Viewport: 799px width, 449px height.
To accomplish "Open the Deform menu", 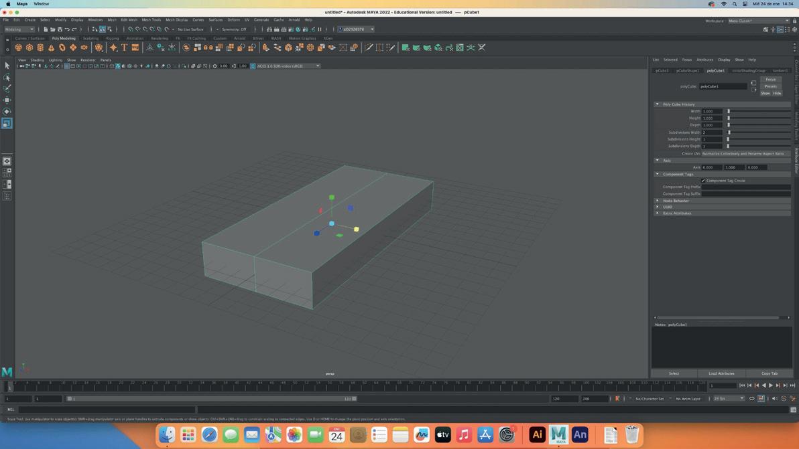I will coord(233,20).
